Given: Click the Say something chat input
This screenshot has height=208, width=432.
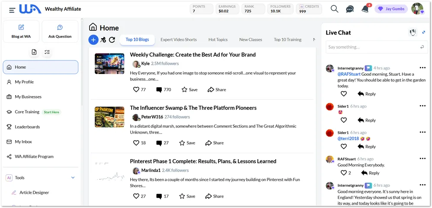Looking at the screenshot, I should [377, 47].
